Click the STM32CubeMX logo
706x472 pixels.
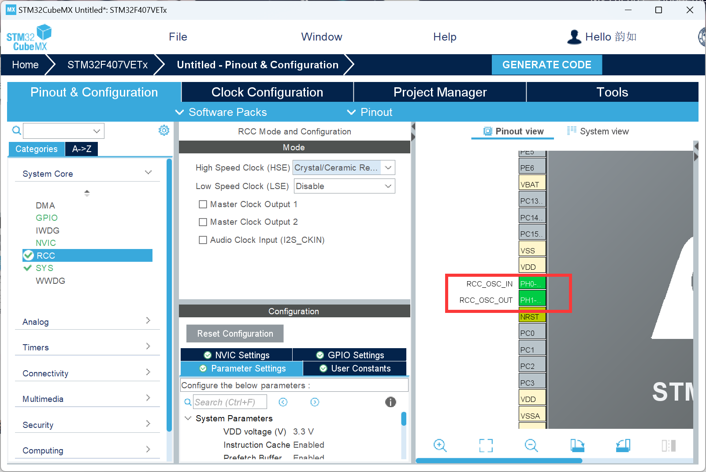(x=29, y=37)
